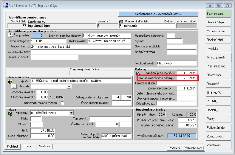235x155 pixels.
Task: Click the Vyměřovací základy value 57.34 / 805
Action: click(182, 136)
